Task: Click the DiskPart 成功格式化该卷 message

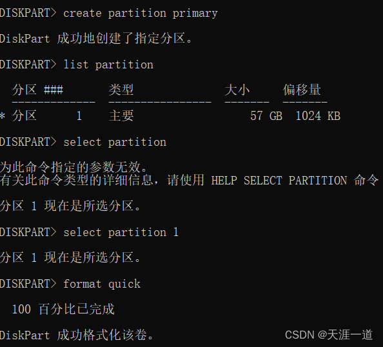Action: pos(77,335)
